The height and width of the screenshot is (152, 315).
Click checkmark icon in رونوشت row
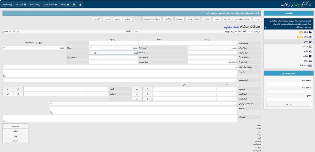(8, 94)
